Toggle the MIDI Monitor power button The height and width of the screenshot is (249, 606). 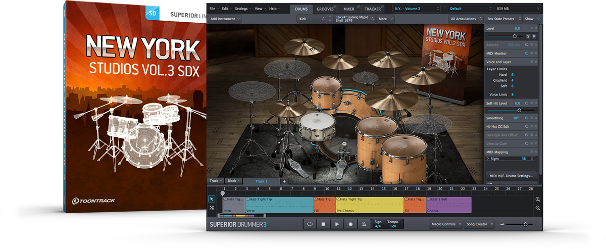pos(526,53)
